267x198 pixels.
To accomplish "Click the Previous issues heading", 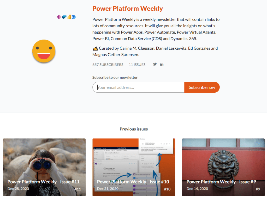I will (x=134, y=129).
